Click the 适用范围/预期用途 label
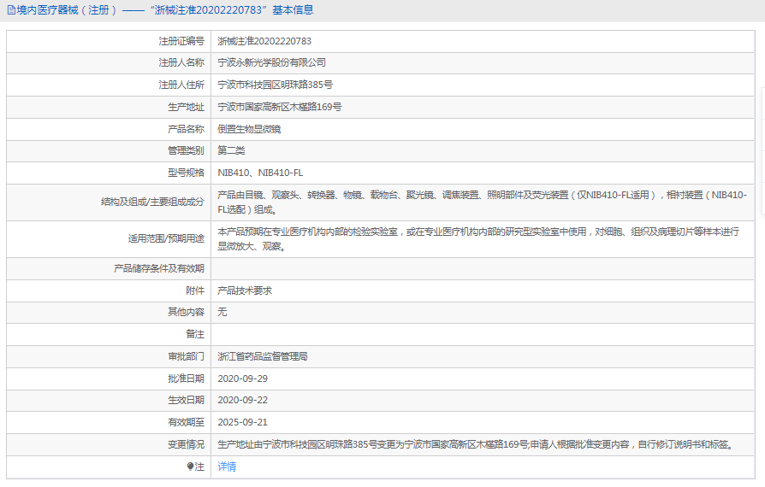Viewport: 765px width, 487px height. (x=166, y=238)
